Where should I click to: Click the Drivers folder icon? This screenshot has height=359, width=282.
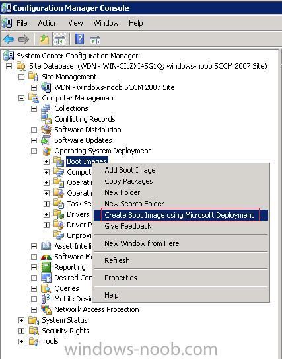59,214
